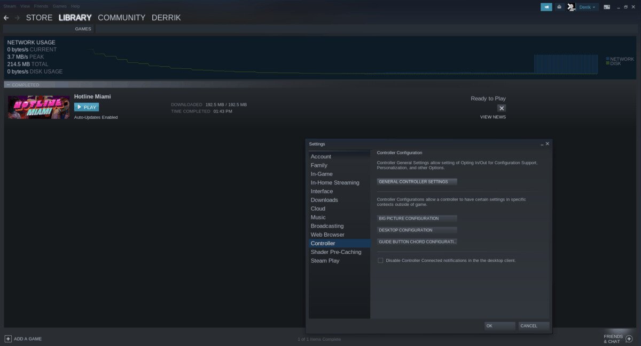The height and width of the screenshot is (346, 641).
Task: Toggle Disable Controller Connected notifications checkbox
Action: 380,260
